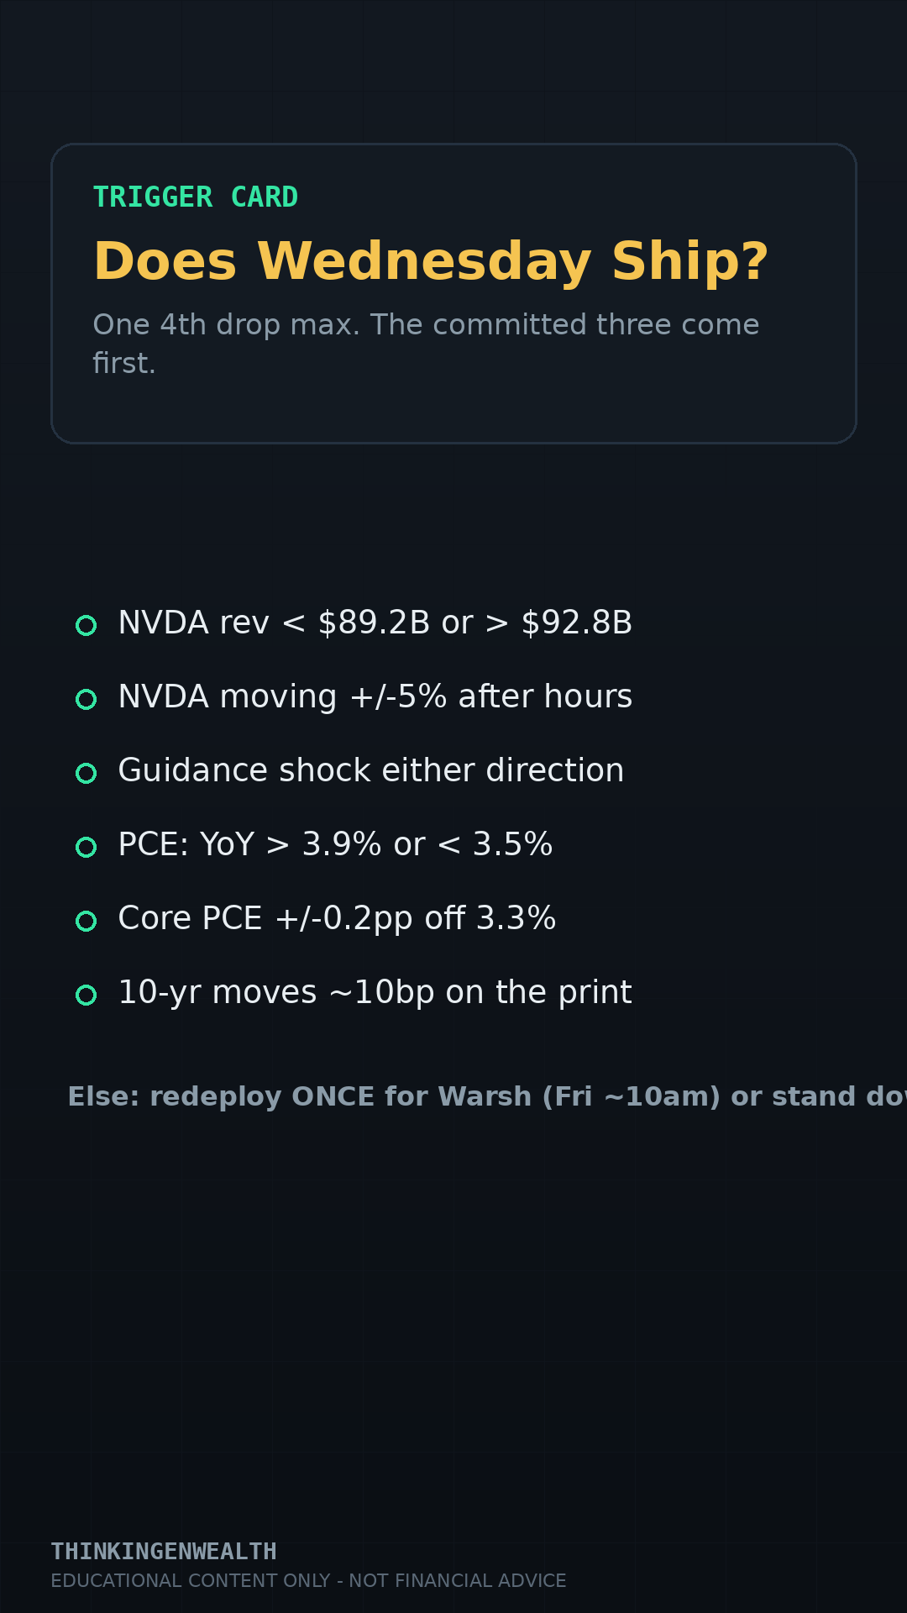Click the word first. in the subtitle

tap(124, 364)
